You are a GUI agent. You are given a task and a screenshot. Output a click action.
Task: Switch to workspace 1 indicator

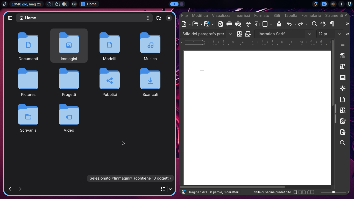point(174,4)
